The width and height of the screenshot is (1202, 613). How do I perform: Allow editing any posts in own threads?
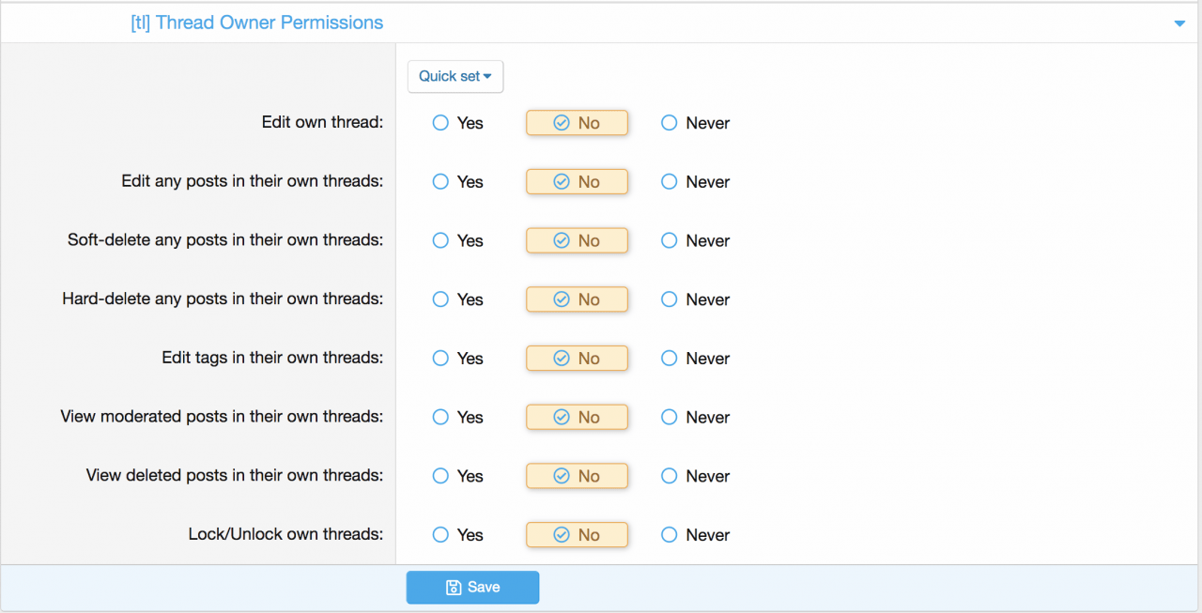click(x=440, y=182)
